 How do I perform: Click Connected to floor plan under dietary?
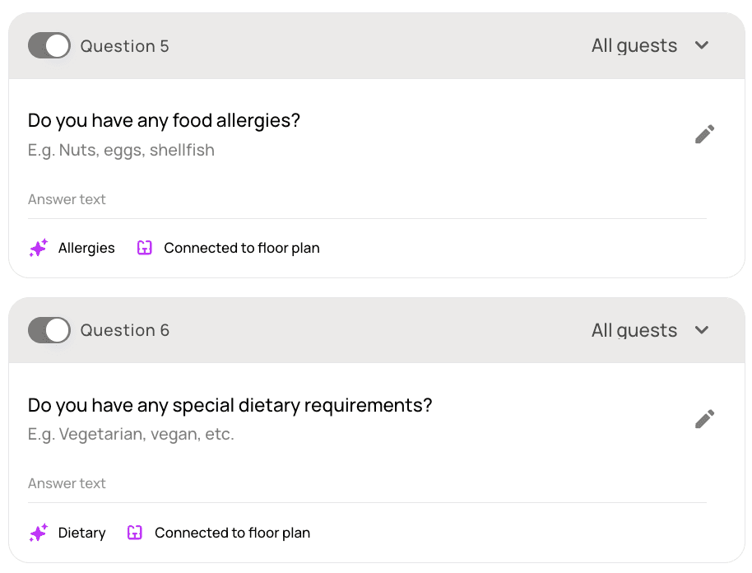click(232, 533)
